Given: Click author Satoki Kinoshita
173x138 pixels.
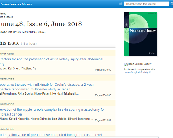Looking at the screenshot, I should [x=19, y=119].
